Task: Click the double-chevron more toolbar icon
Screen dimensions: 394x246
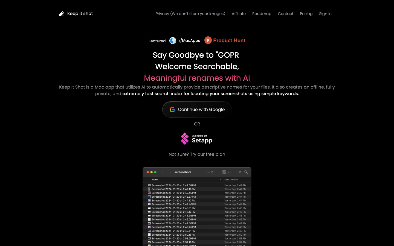Action: (240, 172)
